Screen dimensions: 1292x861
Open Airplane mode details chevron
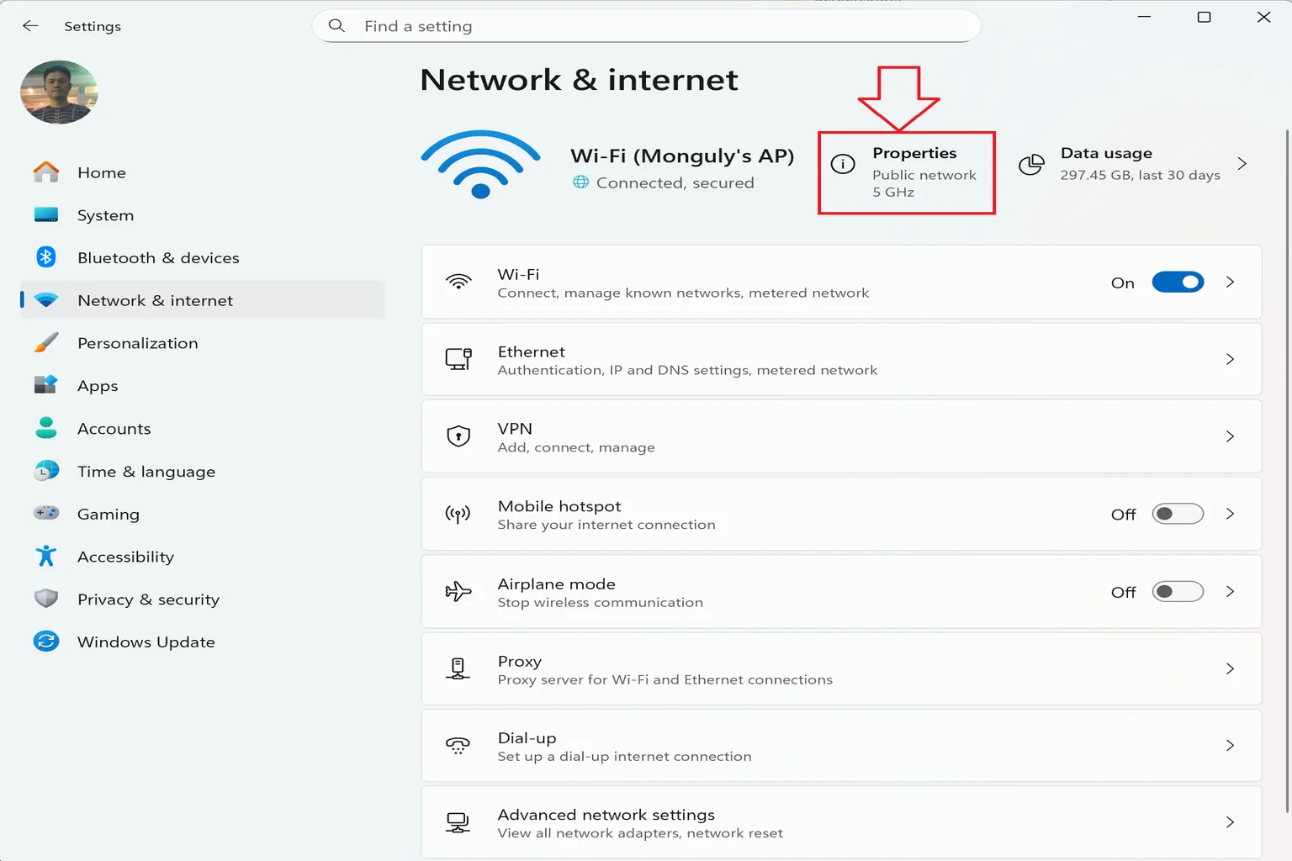click(x=1230, y=591)
